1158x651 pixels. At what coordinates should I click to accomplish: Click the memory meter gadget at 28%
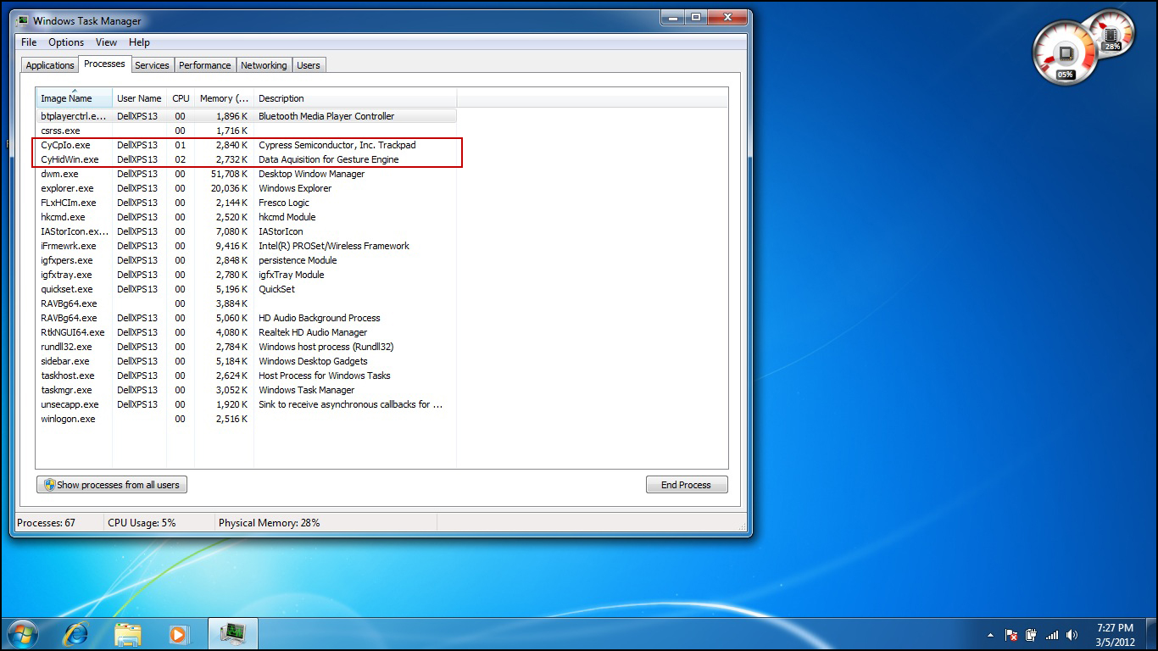(x=1112, y=34)
